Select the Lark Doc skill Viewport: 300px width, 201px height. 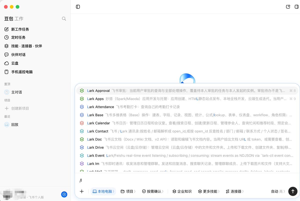(x=187, y=139)
